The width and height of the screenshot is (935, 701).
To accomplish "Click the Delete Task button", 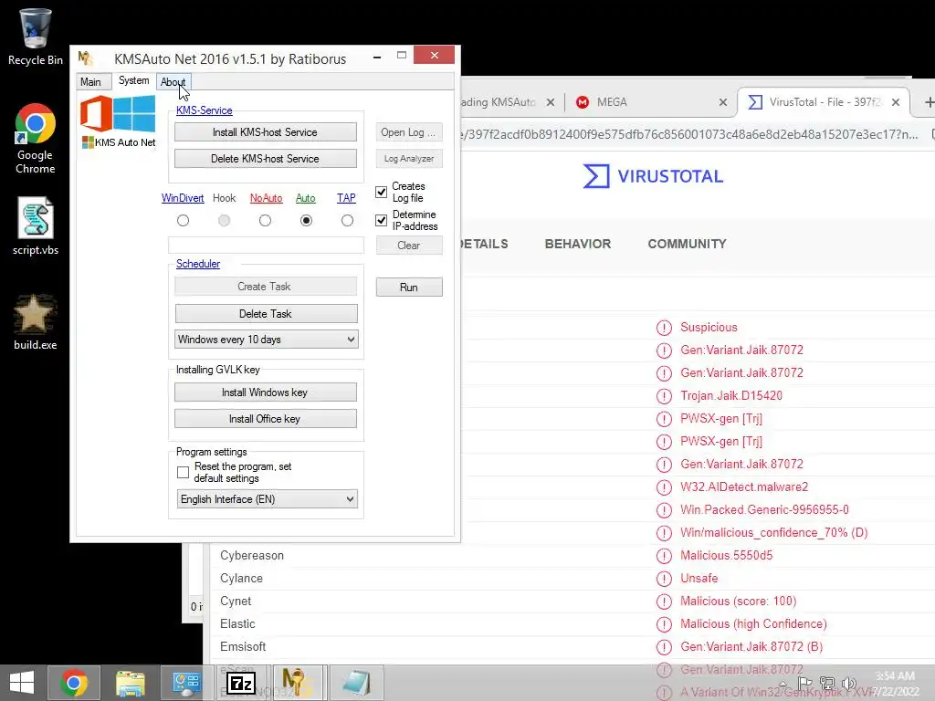I will coord(266,314).
